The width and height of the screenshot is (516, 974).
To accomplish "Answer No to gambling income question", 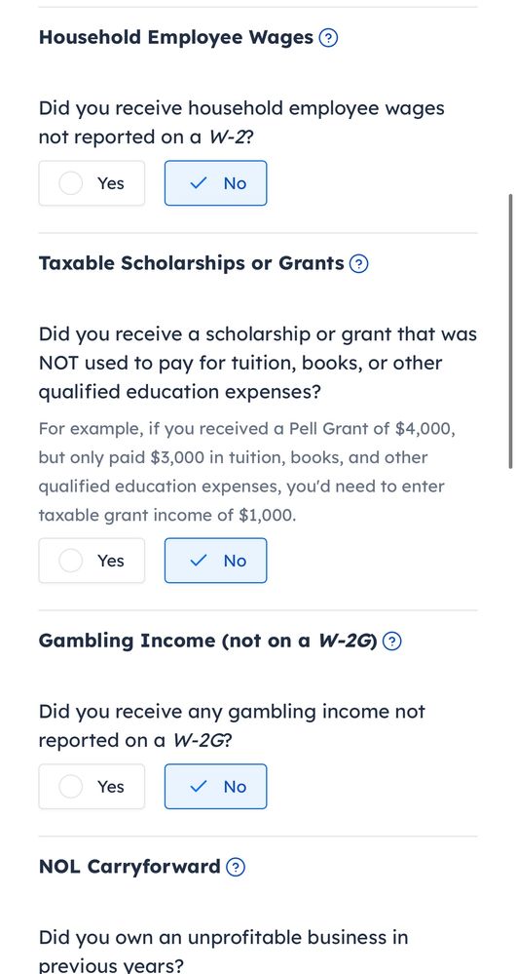I will click(216, 787).
